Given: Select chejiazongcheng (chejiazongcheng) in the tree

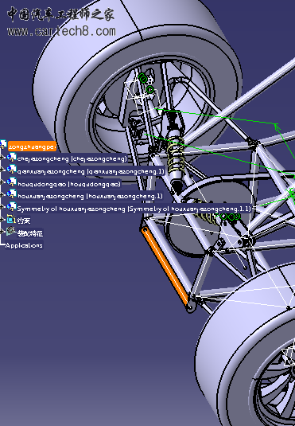Looking at the screenshot, I should (x=72, y=158).
